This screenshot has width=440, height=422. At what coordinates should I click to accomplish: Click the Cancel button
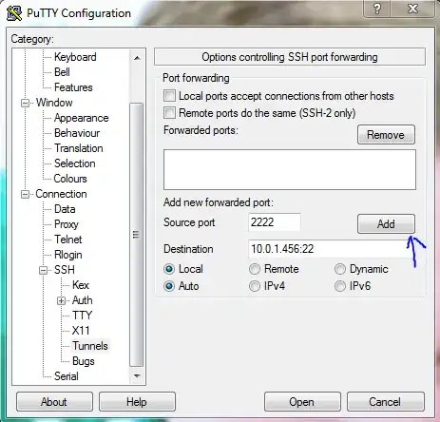pyautogui.click(x=385, y=402)
